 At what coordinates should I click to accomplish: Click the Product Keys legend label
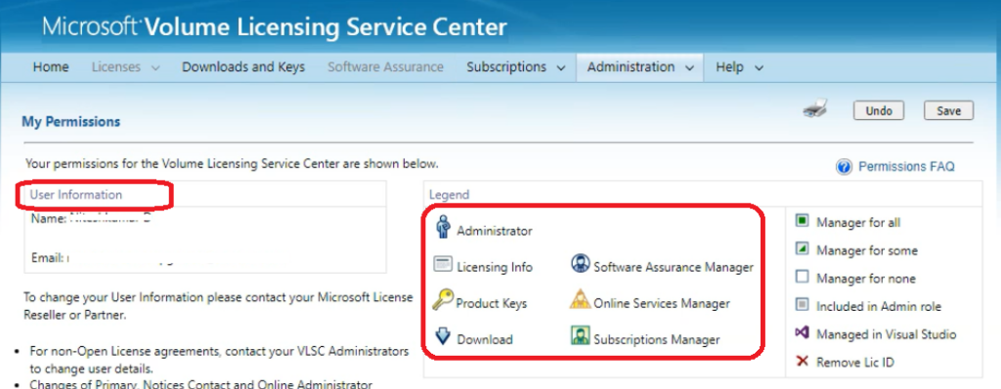point(492,303)
